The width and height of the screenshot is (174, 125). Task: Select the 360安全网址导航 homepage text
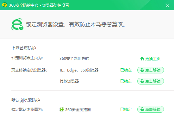[x=74, y=59]
